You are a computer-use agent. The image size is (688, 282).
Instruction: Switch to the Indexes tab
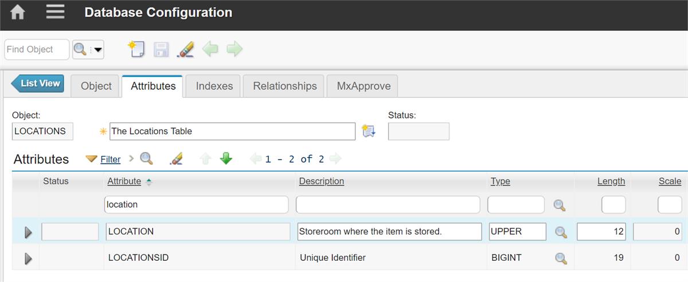[x=214, y=86]
